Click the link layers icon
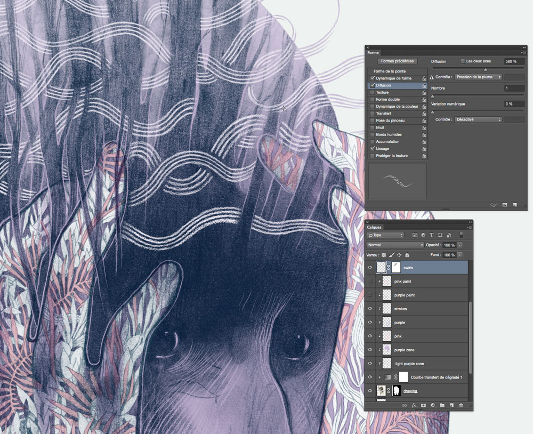The width and height of the screenshot is (533, 434). [x=404, y=405]
